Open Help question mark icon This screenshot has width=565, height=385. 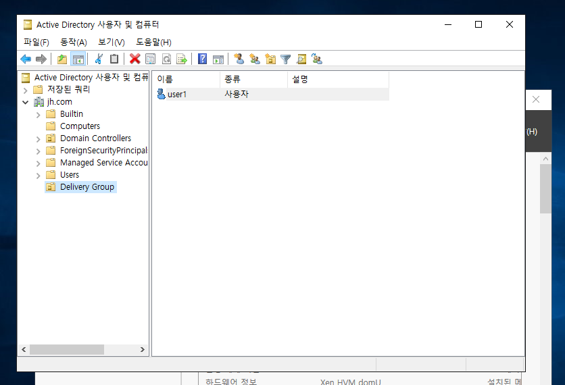coord(203,59)
